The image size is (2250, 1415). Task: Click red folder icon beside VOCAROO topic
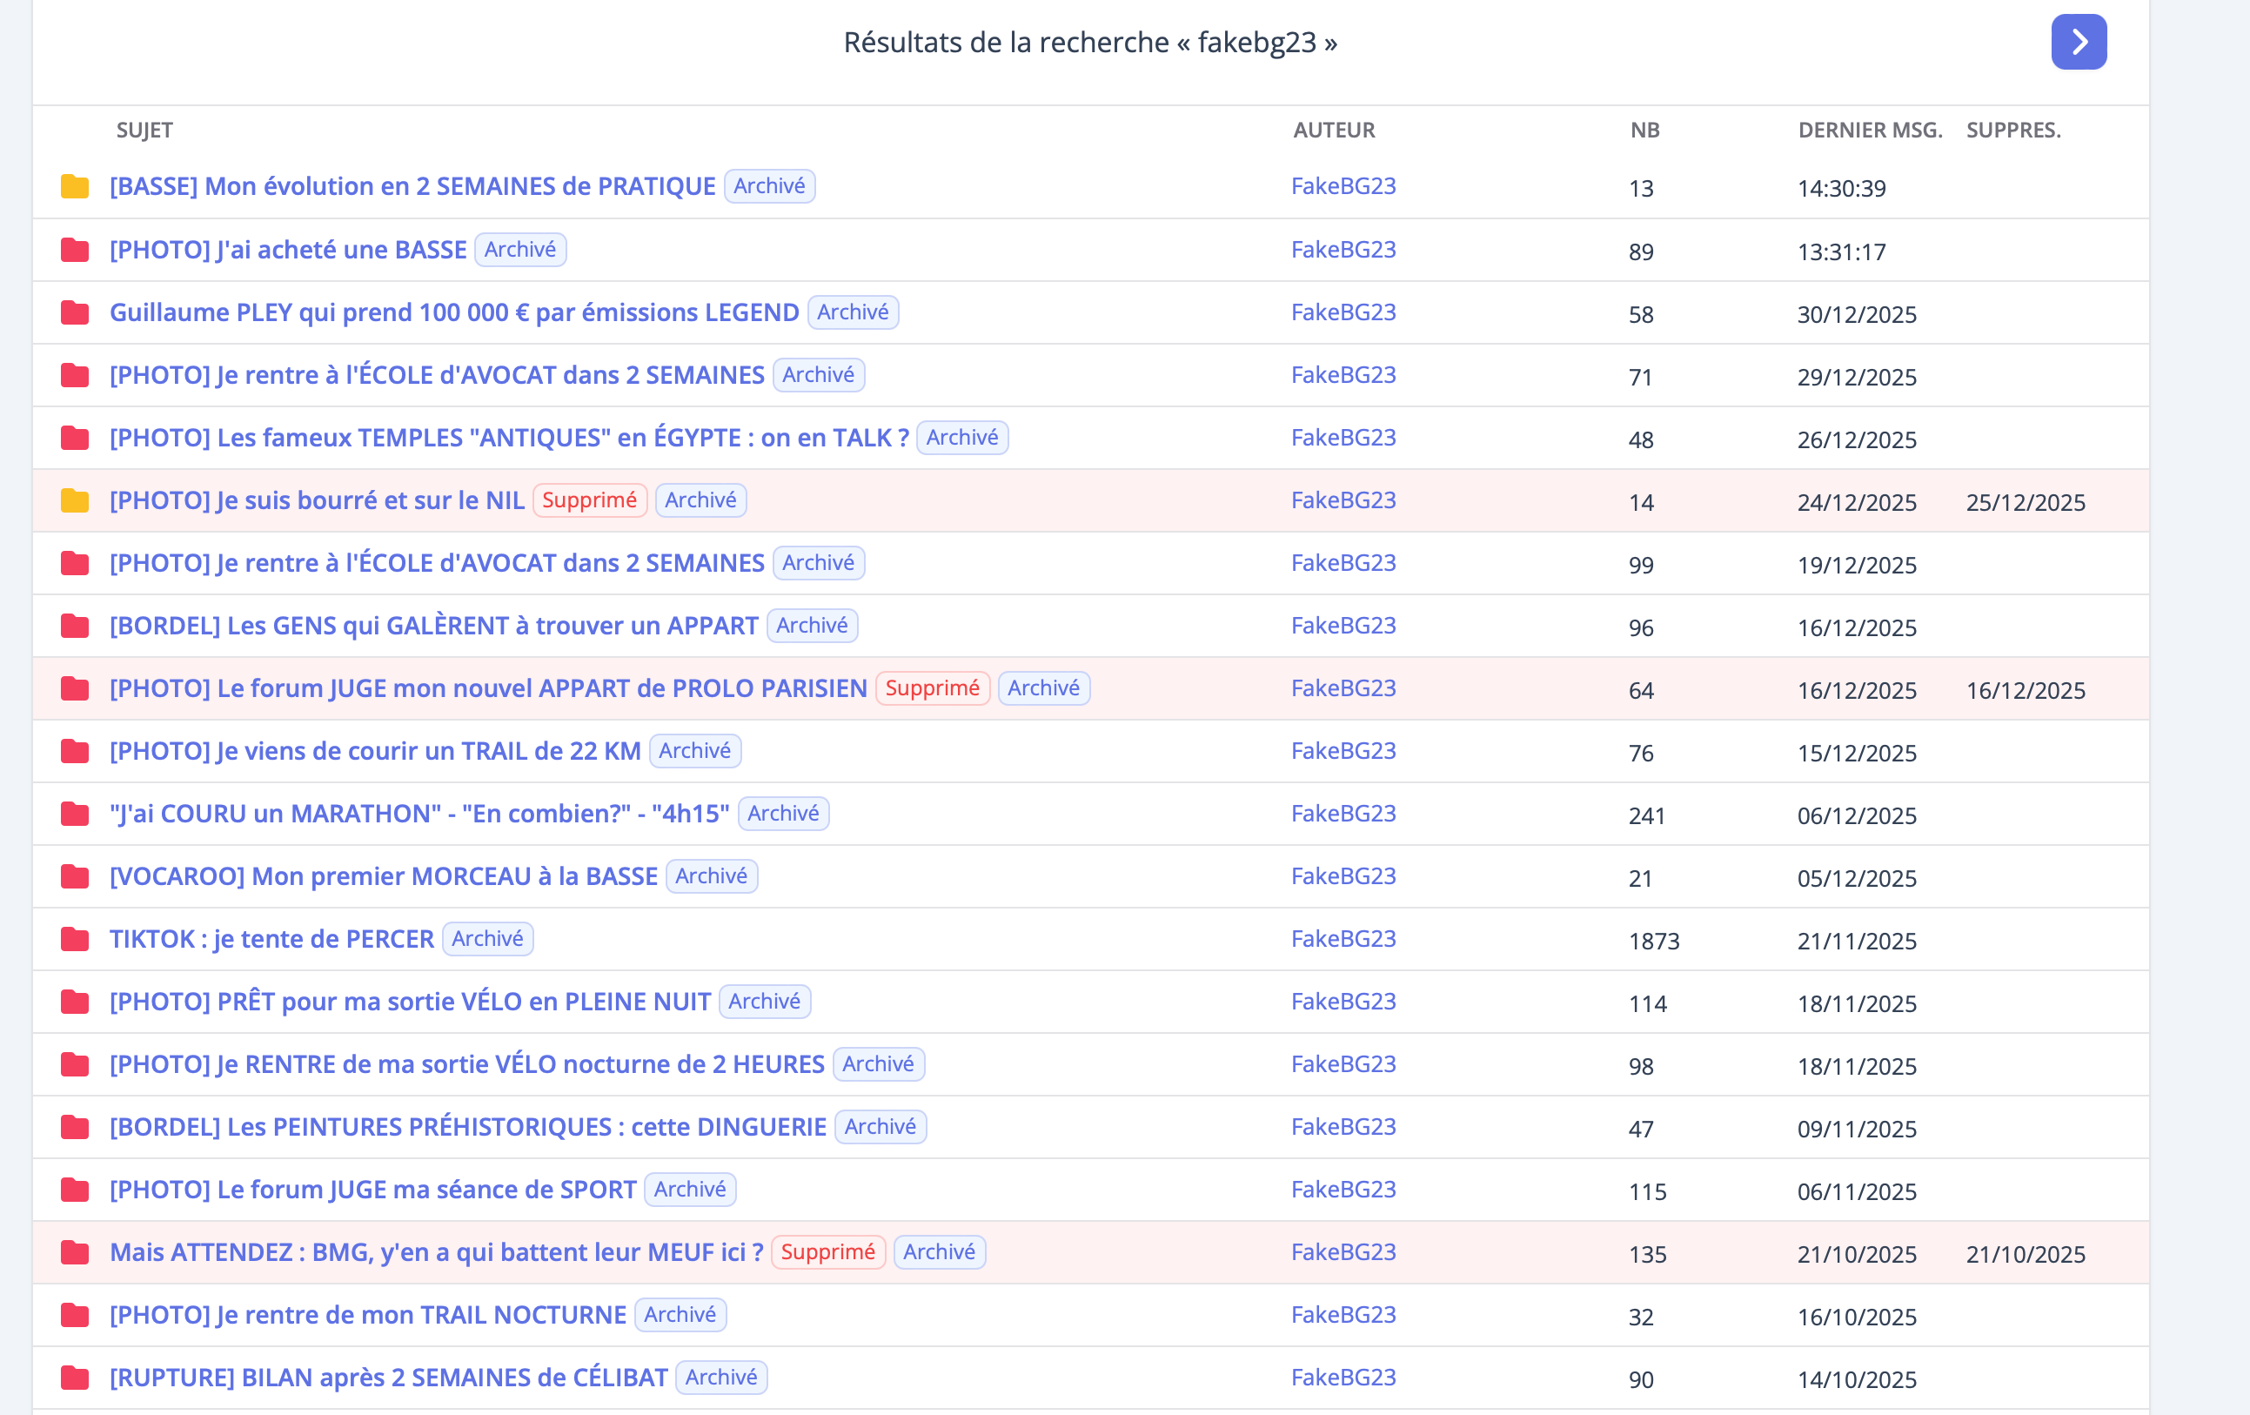[x=75, y=876]
